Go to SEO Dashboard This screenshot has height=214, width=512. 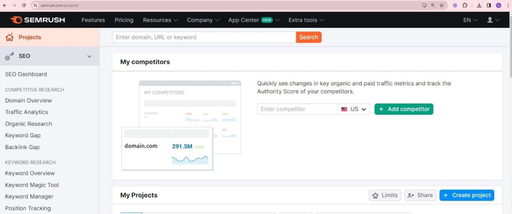point(26,74)
